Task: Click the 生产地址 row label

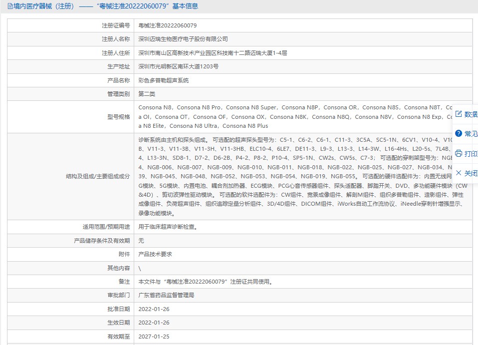Action: click(x=119, y=66)
